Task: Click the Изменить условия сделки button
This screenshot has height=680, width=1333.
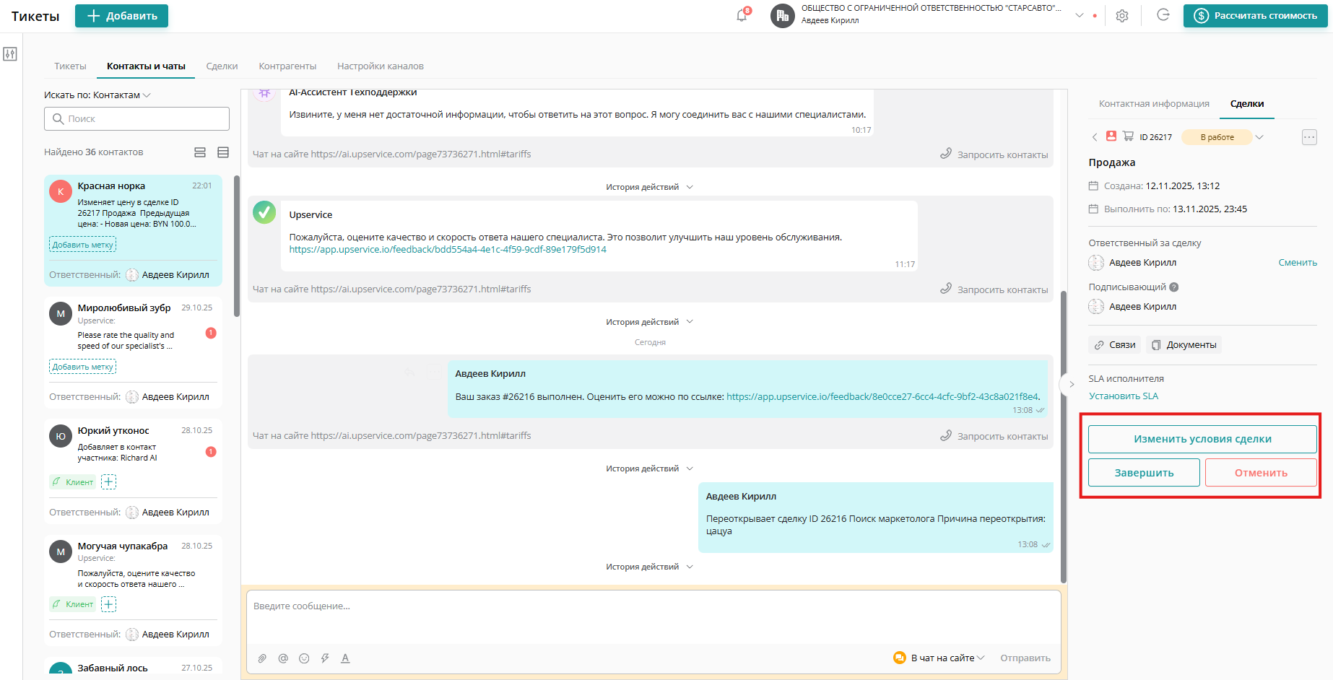Action: (1202, 438)
